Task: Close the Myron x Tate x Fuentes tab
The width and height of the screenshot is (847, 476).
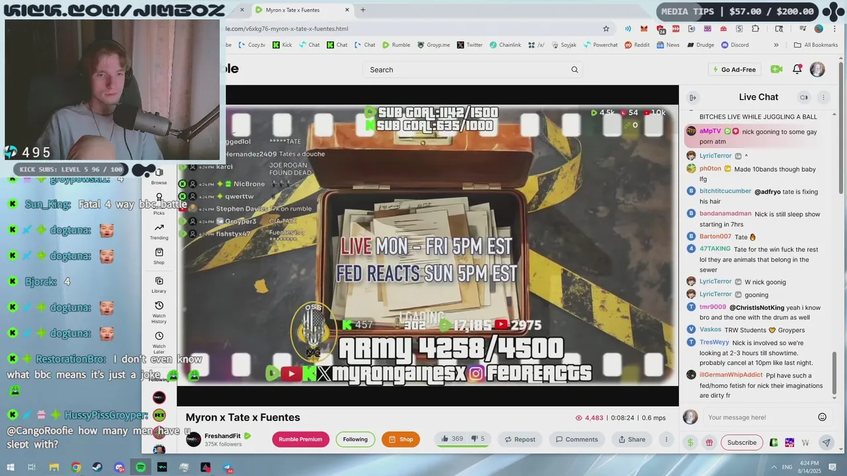Action: point(347,10)
